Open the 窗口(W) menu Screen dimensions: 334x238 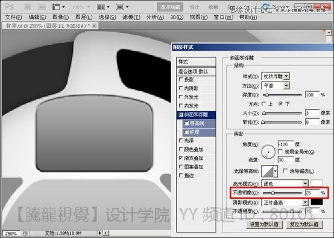pos(224,18)
